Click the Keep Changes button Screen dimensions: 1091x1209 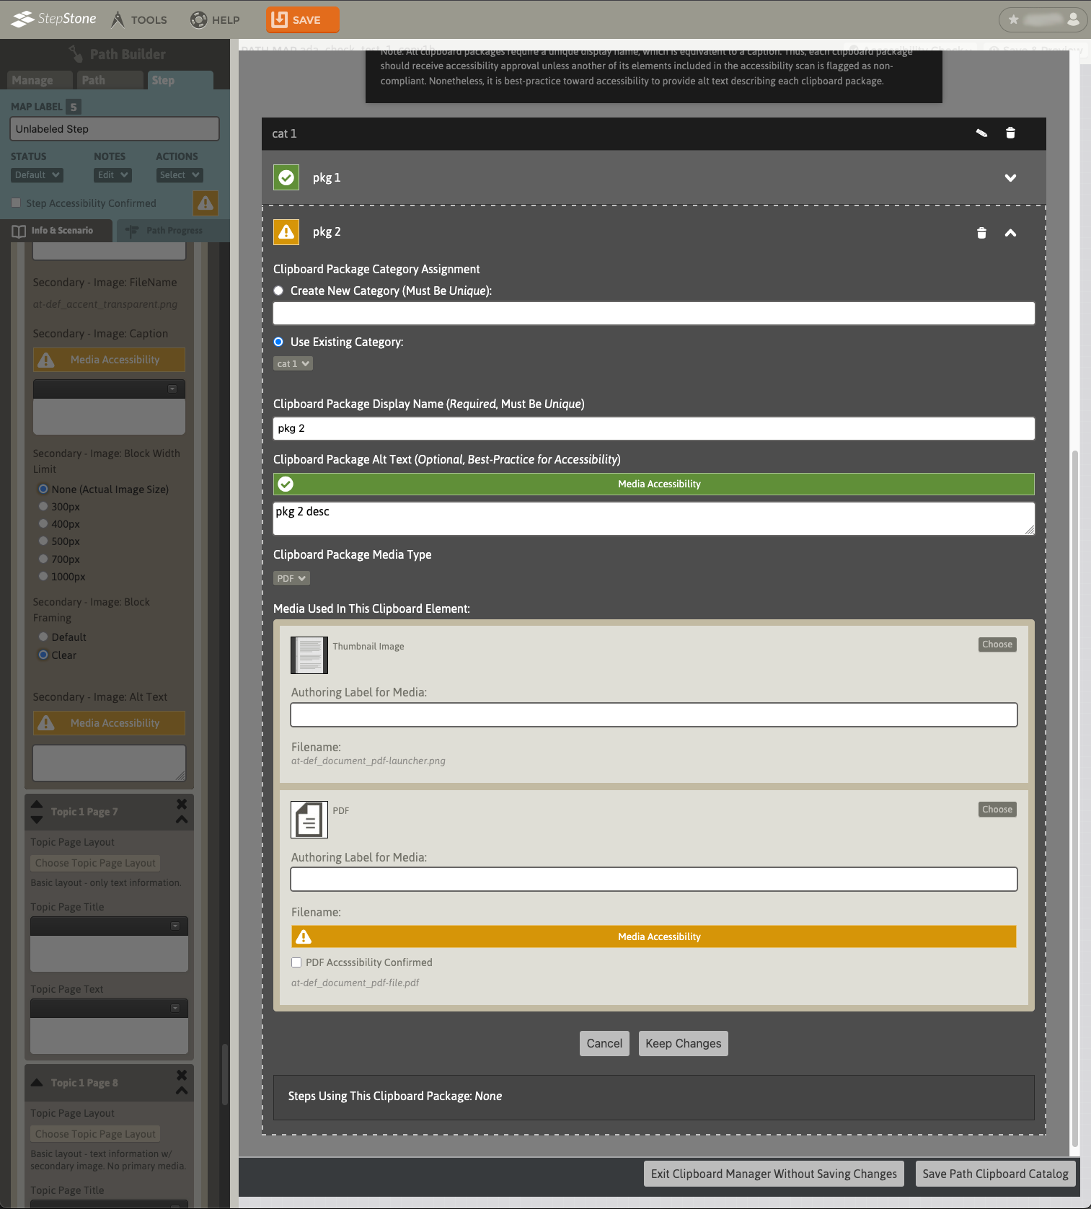(x=683, y=1043)
